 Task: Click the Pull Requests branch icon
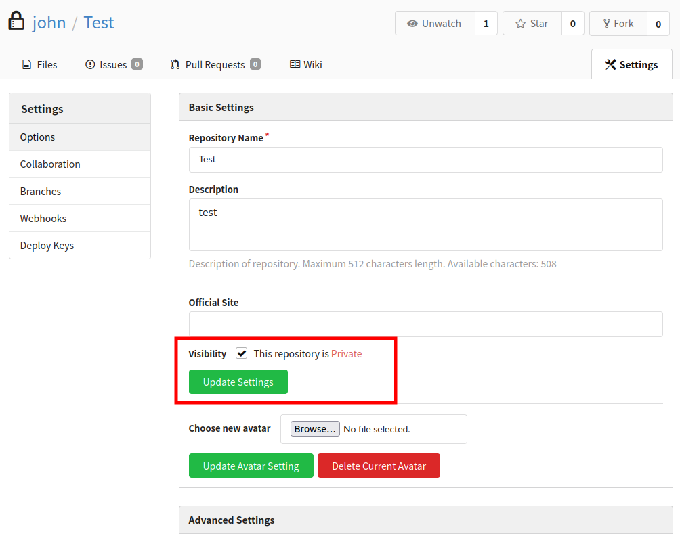175,65
